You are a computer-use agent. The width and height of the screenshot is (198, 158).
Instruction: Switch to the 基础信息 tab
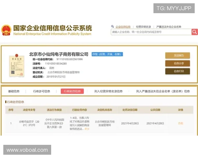(14, 91)
